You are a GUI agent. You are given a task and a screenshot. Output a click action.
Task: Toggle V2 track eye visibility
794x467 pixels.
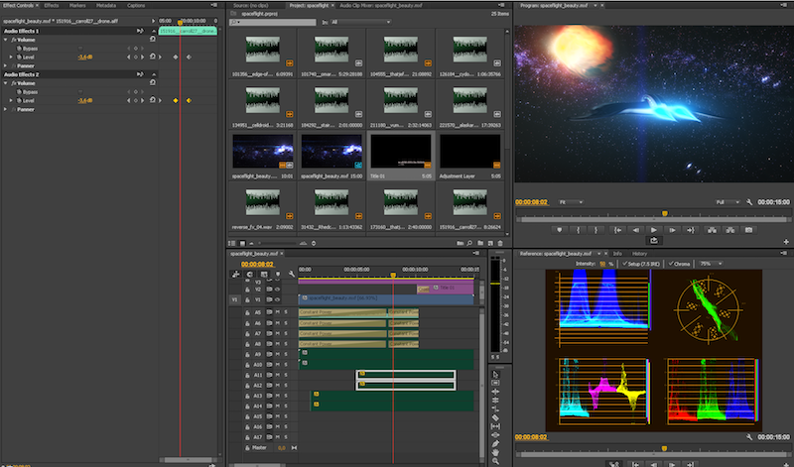click(x=277, y=290)
